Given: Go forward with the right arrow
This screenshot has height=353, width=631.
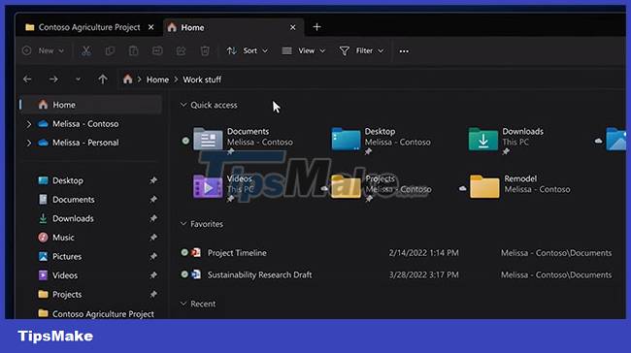Looking at the screenshot, I should [53, 80].
